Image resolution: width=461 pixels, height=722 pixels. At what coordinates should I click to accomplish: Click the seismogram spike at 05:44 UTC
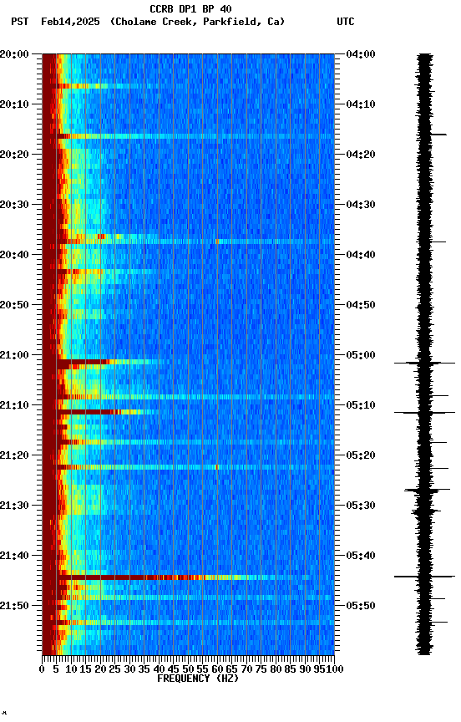click(424, 577)
